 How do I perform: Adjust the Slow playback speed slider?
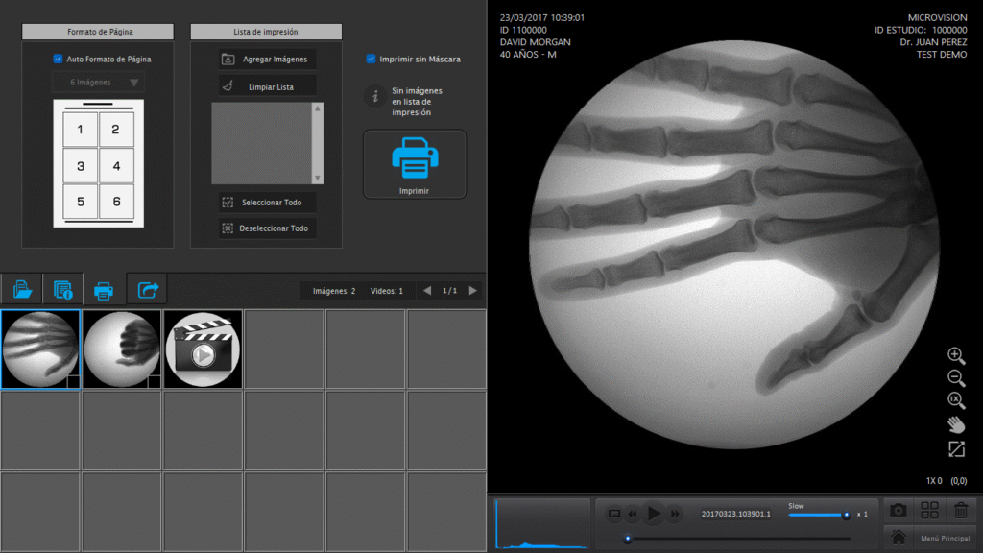point(845,515)
